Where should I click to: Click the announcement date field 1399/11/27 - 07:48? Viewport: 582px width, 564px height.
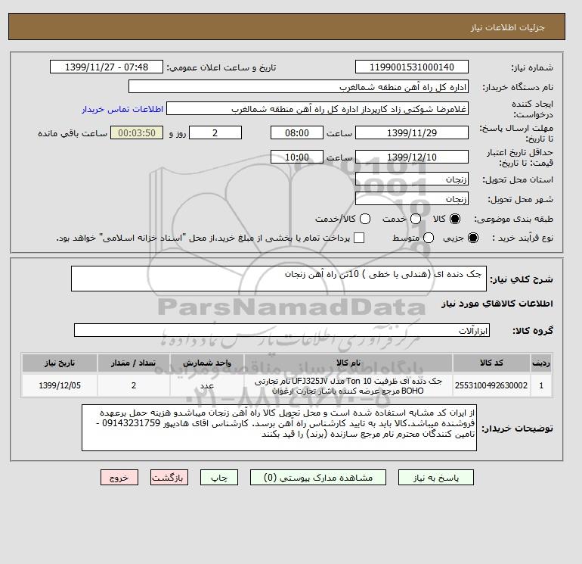coord(107,67)
